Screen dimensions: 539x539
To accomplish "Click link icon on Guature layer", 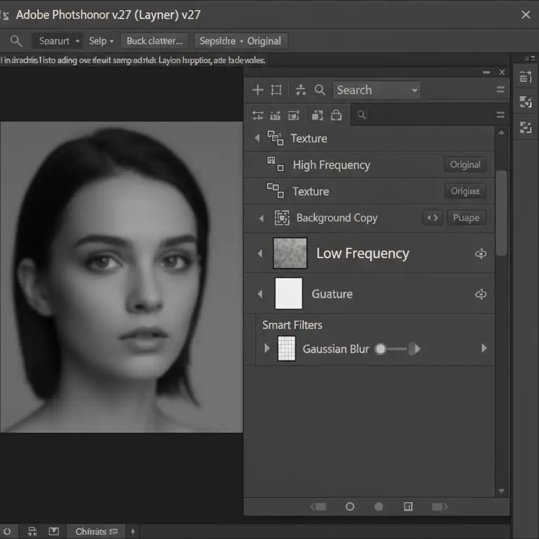I will point(481,294).
